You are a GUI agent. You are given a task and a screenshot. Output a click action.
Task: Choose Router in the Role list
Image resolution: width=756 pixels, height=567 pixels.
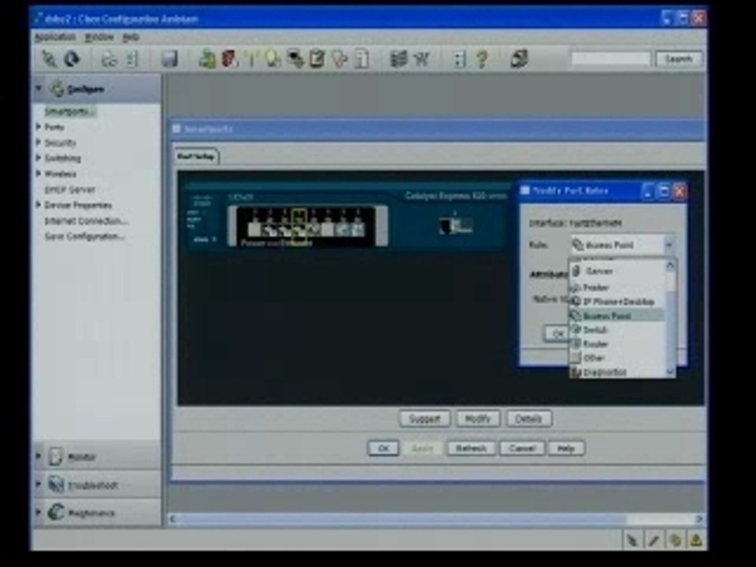(x=617, y=344)
